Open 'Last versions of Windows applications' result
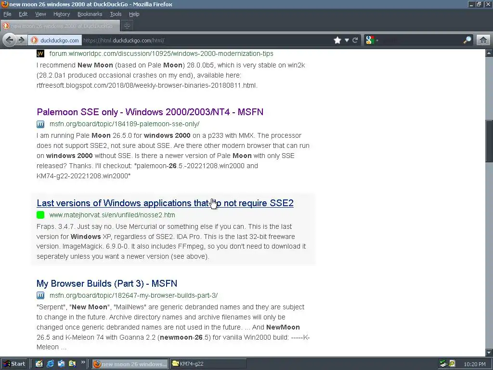493x370 pixels. tap(165, 203)
